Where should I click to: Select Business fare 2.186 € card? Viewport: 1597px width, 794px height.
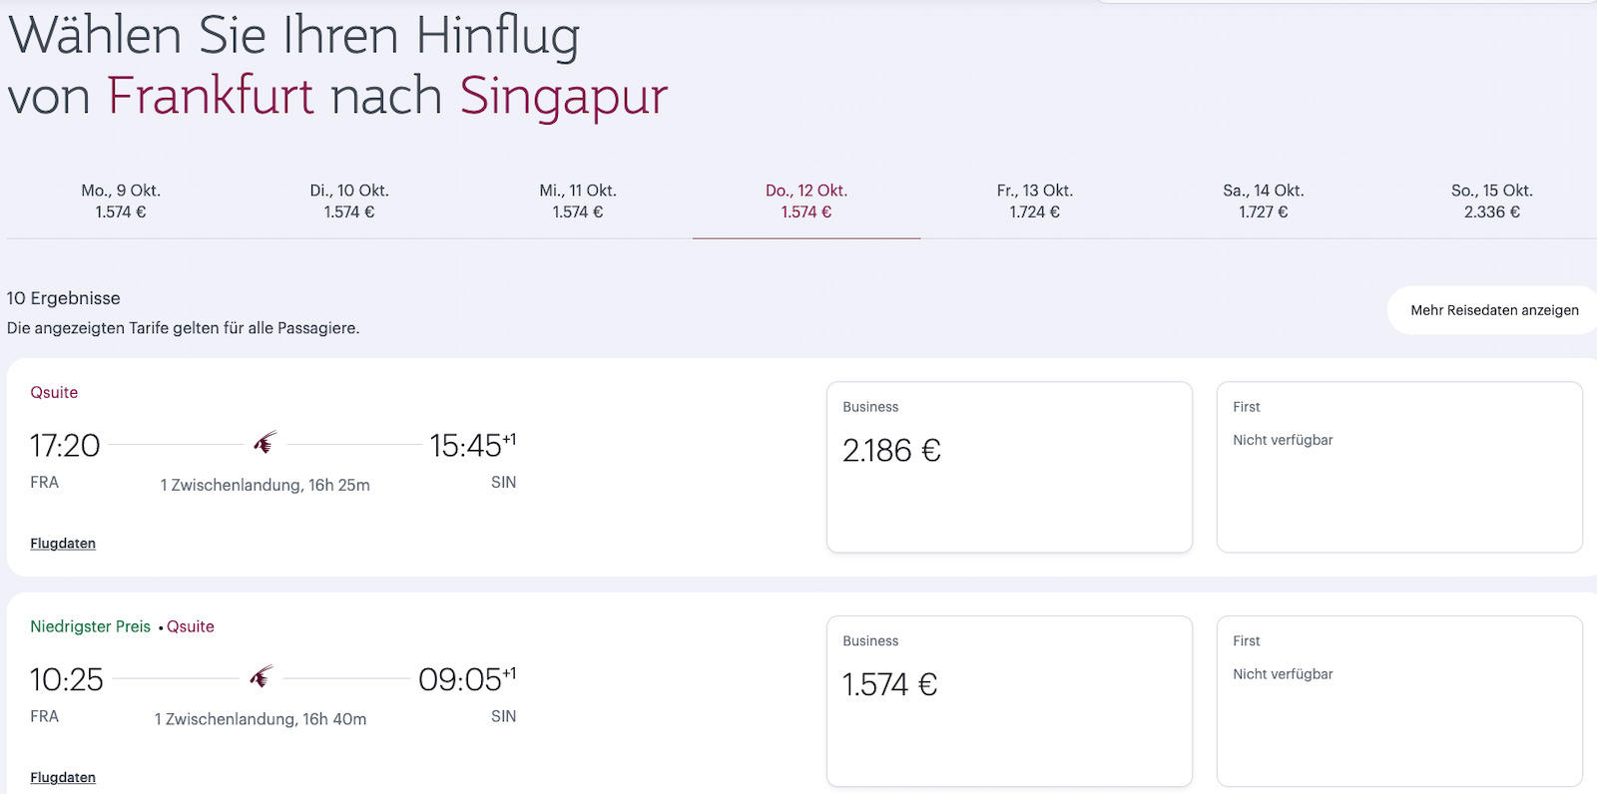(x=1009, y=467)
